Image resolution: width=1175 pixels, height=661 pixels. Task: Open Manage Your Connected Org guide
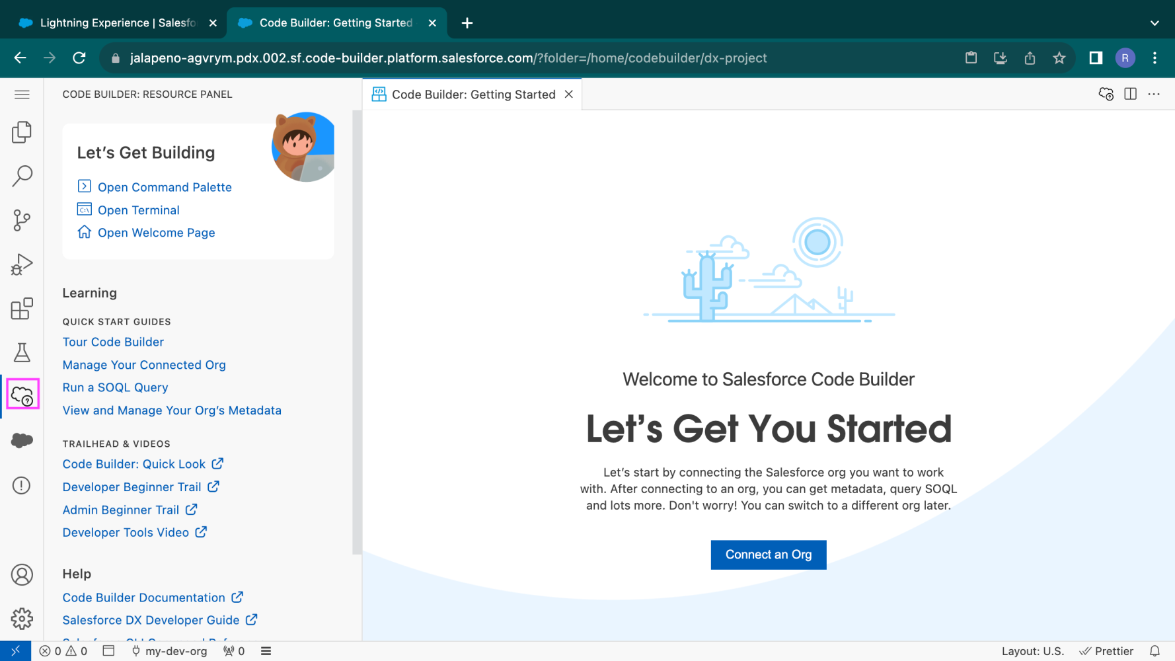point(144,365)
